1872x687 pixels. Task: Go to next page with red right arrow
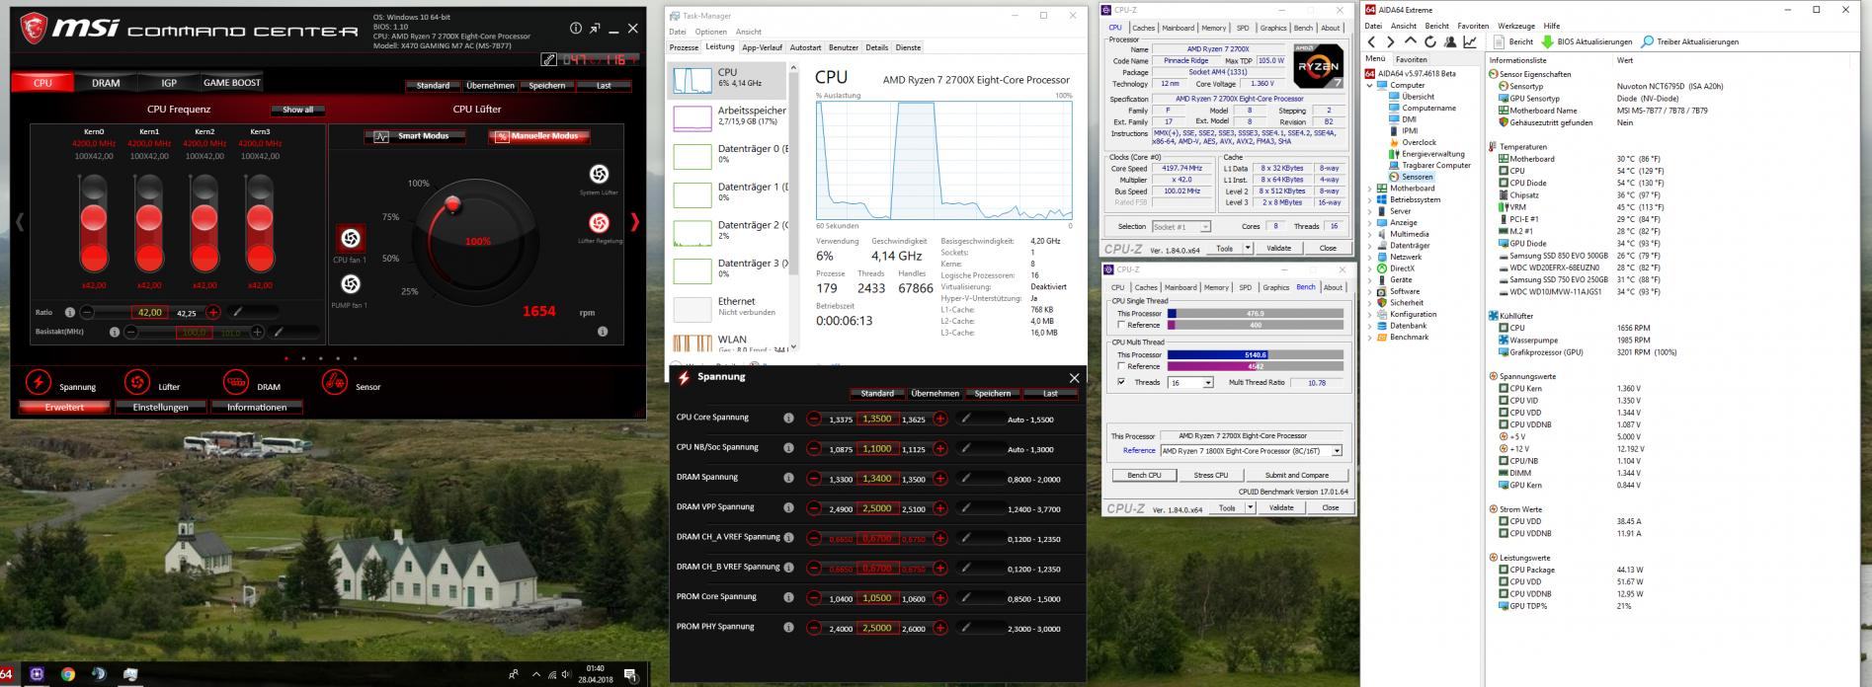point(634,222)
